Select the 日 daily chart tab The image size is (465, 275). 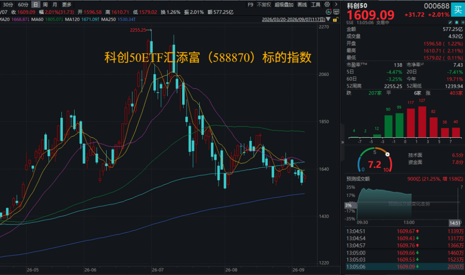click(x=35, y=5)
